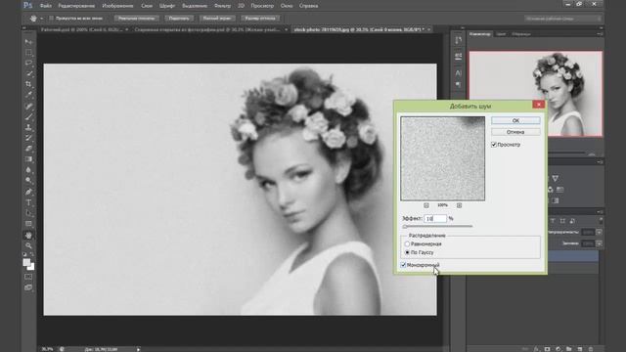
Task: Open the collapsed Character panel icon
Action: pyautogui.click(x=459, y=72)
